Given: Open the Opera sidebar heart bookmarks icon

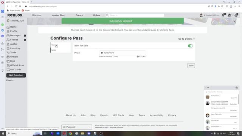Looking at the screenshot, I should coord(2,57).
